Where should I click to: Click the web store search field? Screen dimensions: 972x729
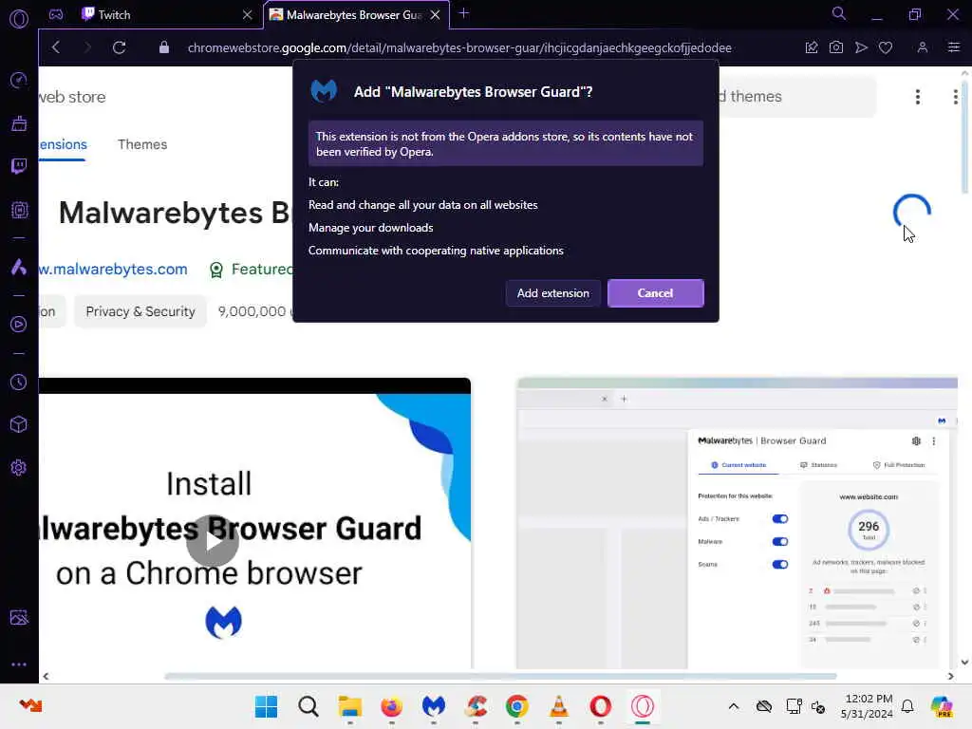[797, 97]
